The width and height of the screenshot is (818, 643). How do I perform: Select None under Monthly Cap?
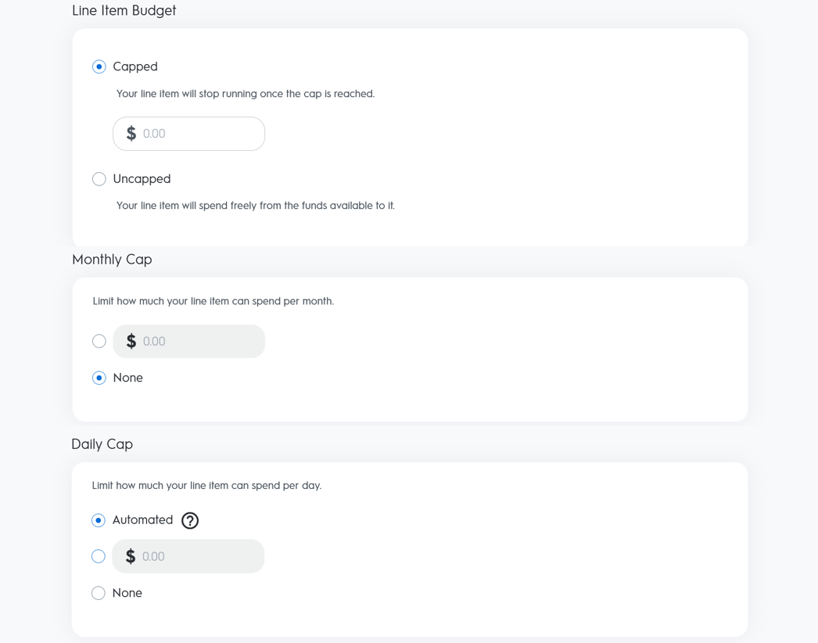pyautogui.click(x=99, y=378)
